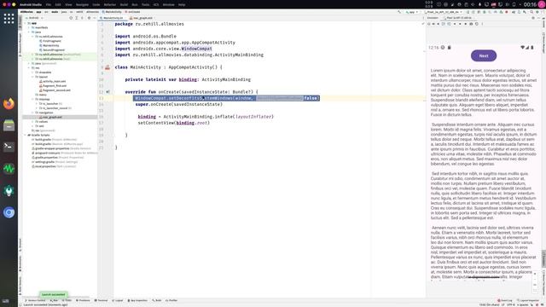Click the Collapse All icon in project panel
This screenshot has height=307, width=546.
point(82,18)
